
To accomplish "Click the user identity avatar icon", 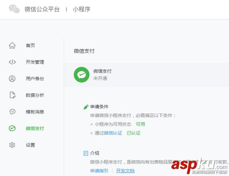I will [x=12, y=79].
